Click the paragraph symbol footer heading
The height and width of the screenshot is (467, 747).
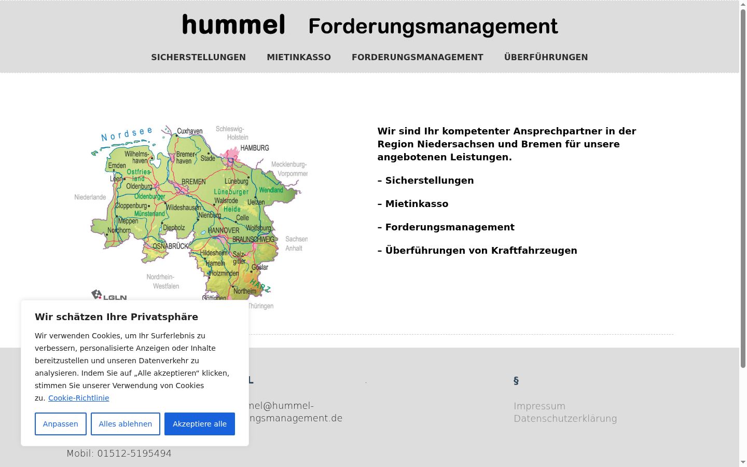point(516,380)
